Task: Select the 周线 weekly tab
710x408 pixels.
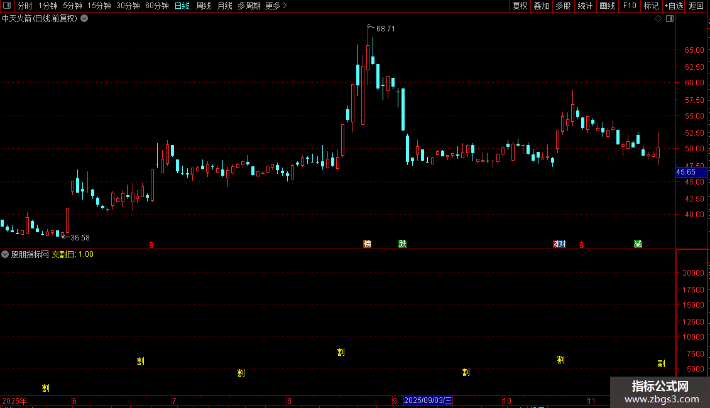Action: tap(204, 6)
